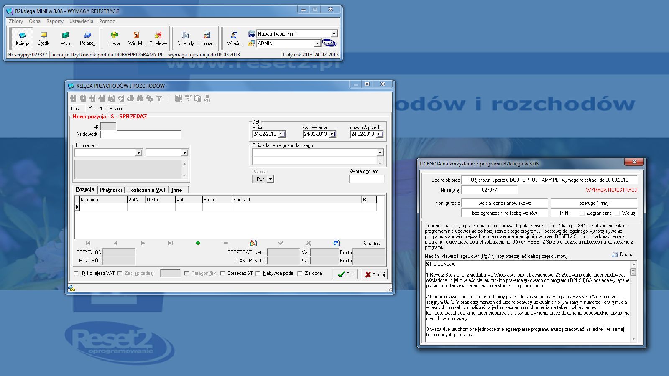Click the VAT-7 declaration icon

tap(188, 98)
